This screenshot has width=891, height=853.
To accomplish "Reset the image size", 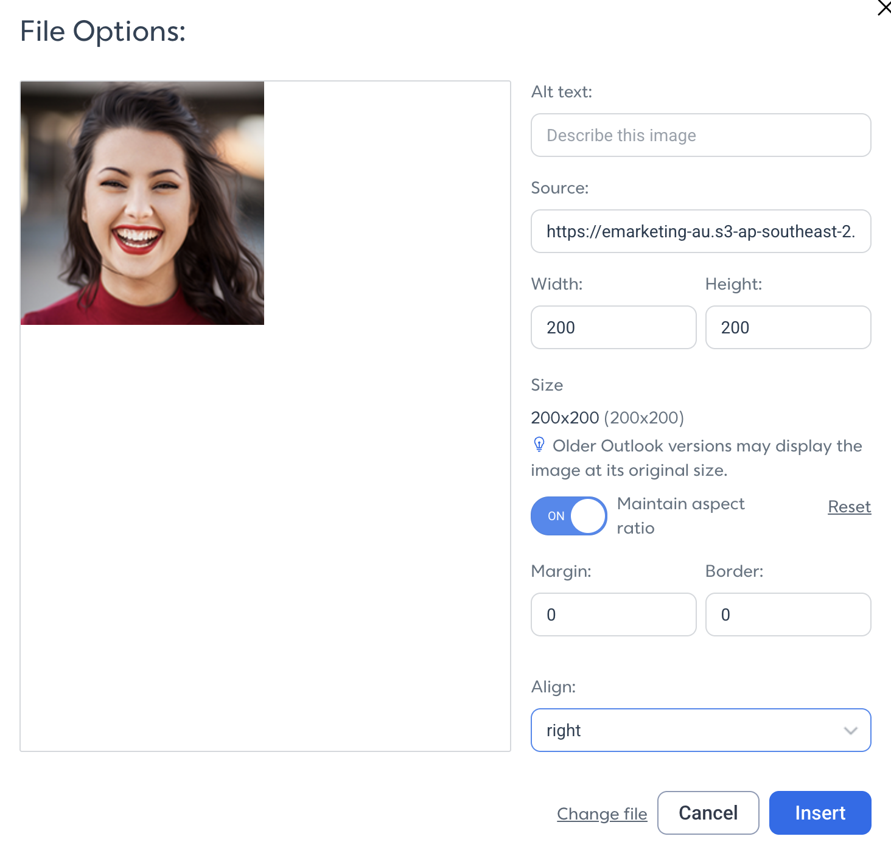I will [x=849, y=506].
